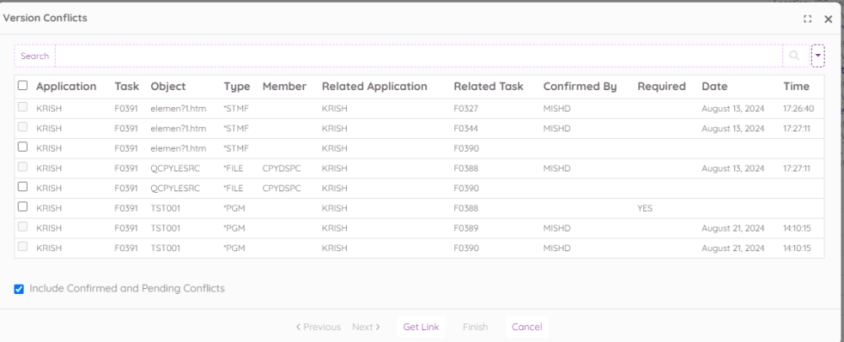Uncheck Include Confirmed and Pending Conflicts
844x342 pixels.
19,289
